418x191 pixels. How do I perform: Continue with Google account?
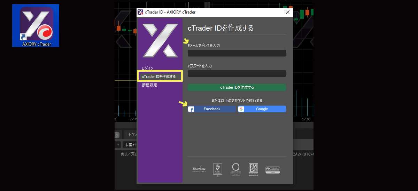262,109
